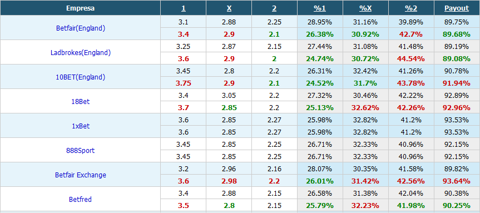Sort by the Payout column header
This screenshot has width=480, height=213.
[x=457, y=8]
